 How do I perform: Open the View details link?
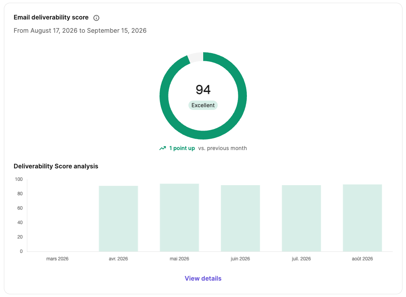click(203, 278)
